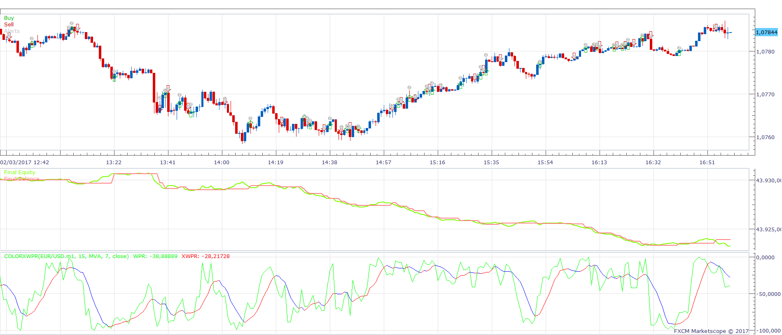
Task: Click the 14:00 time axis label
Action: [222, 163]
